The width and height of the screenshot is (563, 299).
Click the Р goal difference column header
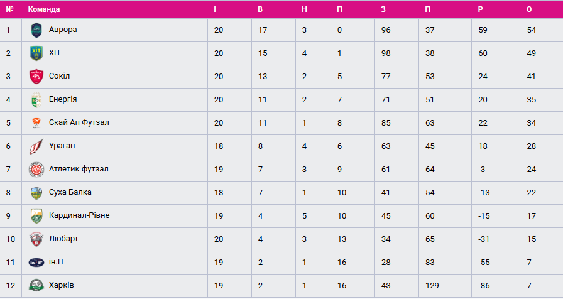481,9
